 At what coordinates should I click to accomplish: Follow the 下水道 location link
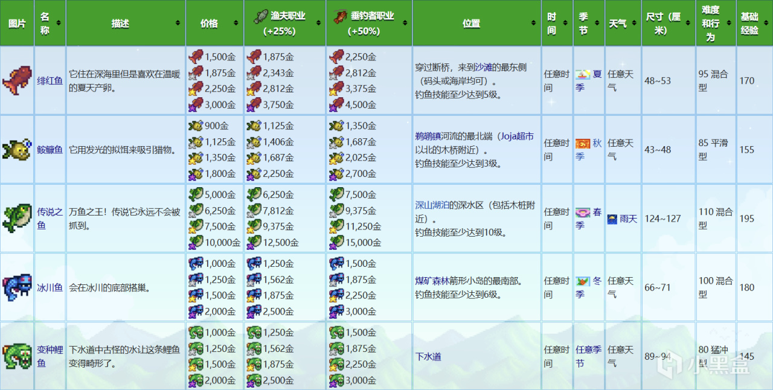click(x=428, y=356)
